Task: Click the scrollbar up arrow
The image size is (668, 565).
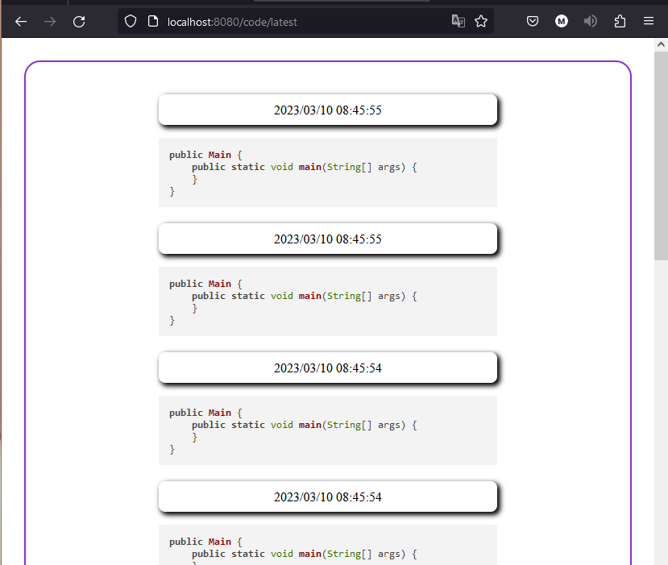Action: 661,44
